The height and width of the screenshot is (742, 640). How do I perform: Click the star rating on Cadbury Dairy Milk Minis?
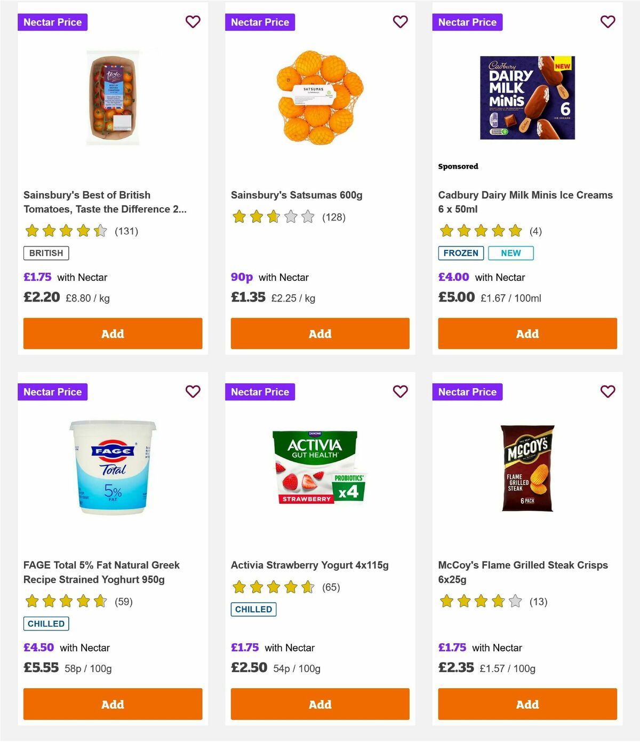[x=479, y=232]
